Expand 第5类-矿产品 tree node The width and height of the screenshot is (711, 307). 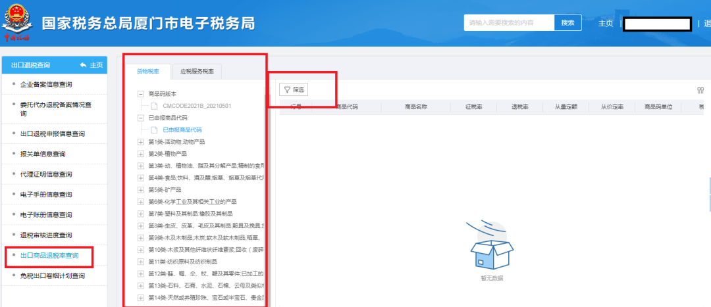(140, 189)
